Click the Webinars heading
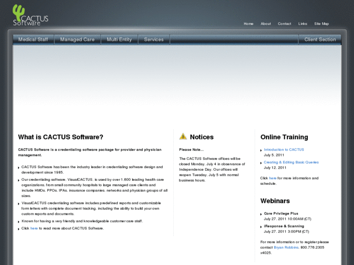This screenshot has width=354, height=265. tap(275, 201)
